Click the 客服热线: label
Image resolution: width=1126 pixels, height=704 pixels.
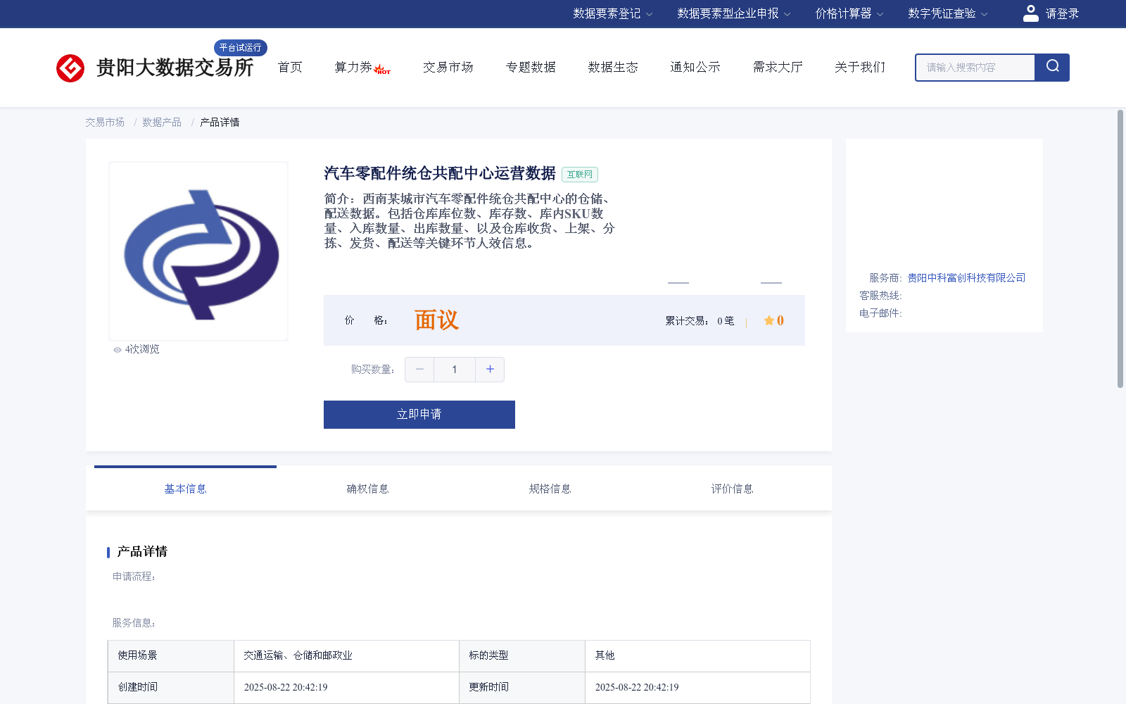[880, 296]
